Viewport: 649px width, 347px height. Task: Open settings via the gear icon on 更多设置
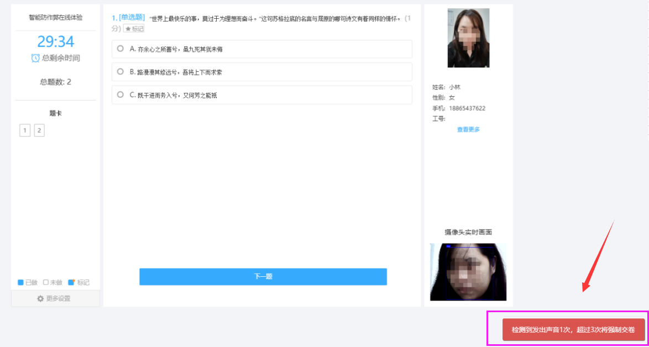pyautogui.click(x=40, y=298)
